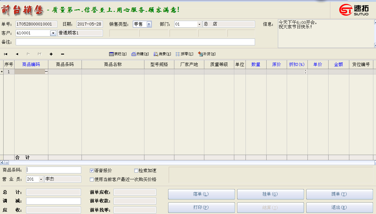Click 金额 column header
376x214 pixels.
[339, 64]
